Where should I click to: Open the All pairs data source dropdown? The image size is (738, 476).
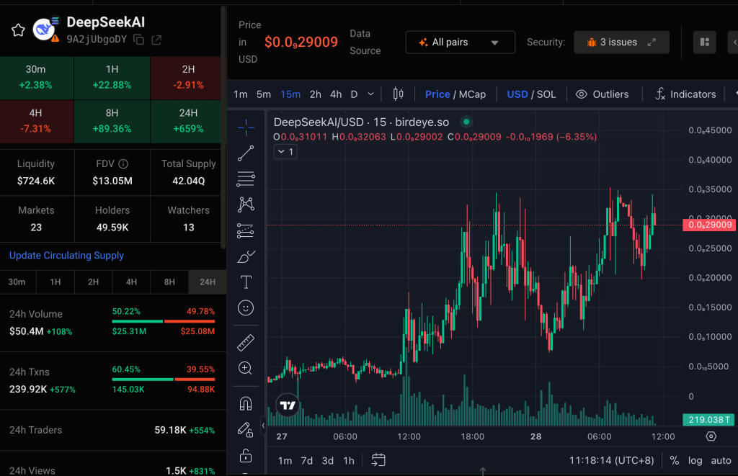point(460,42)
